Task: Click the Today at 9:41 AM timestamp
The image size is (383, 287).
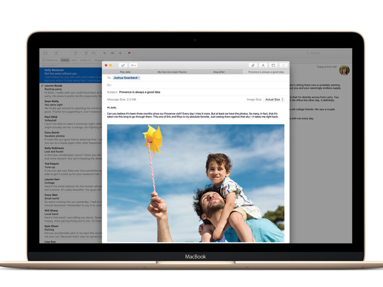Action: tap(327, 67)
